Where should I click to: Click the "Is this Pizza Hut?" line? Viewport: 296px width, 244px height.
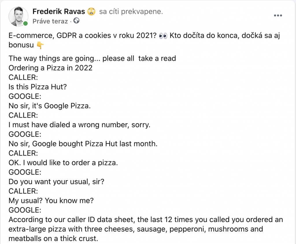point(38,87)
